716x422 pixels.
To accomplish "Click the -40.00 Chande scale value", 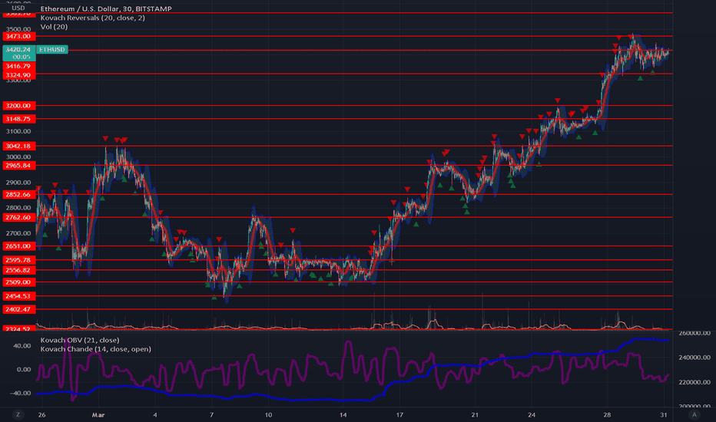I will (21, 393).
